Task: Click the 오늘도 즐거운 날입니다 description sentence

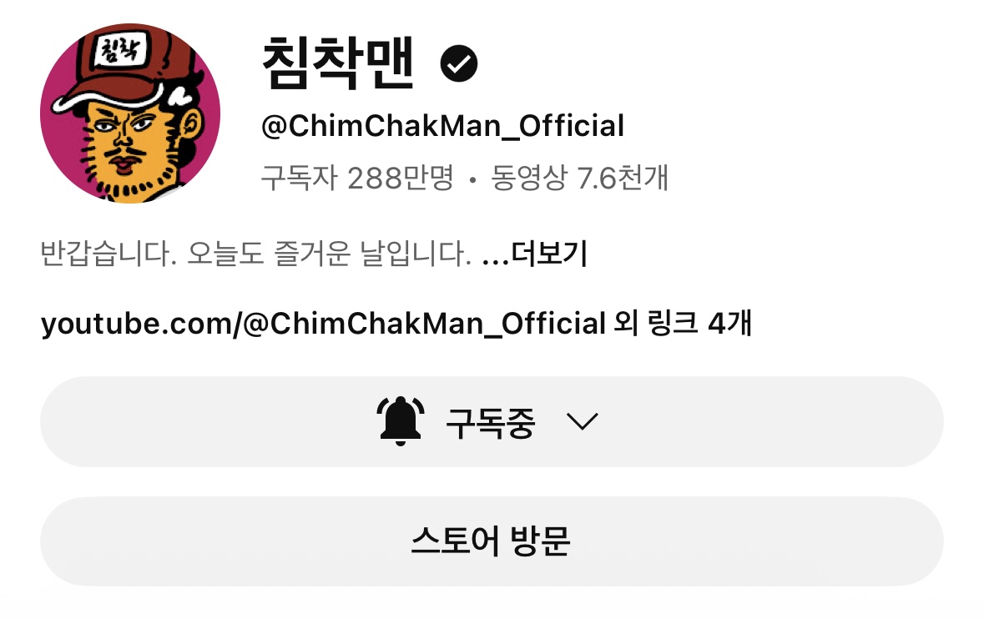Action: pos(329,254)
